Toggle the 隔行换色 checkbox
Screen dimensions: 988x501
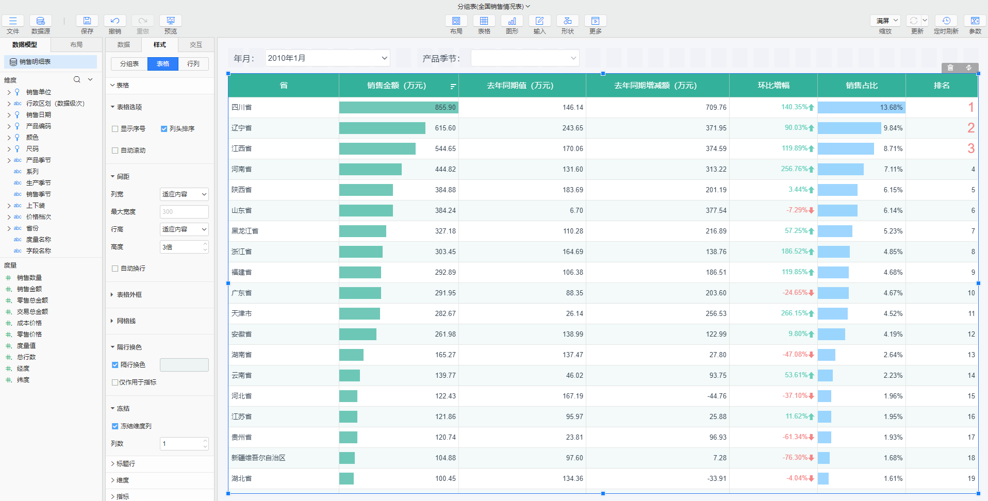point(115,365)
